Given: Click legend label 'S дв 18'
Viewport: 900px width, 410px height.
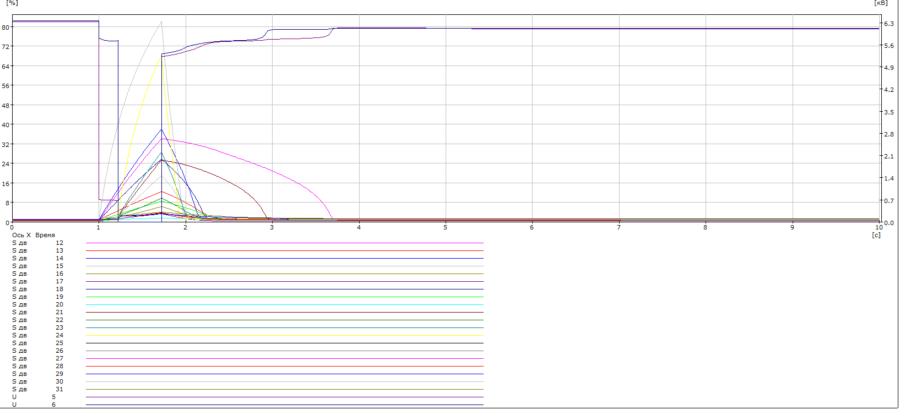Looking at the screenshot, I should click(37, 289).
